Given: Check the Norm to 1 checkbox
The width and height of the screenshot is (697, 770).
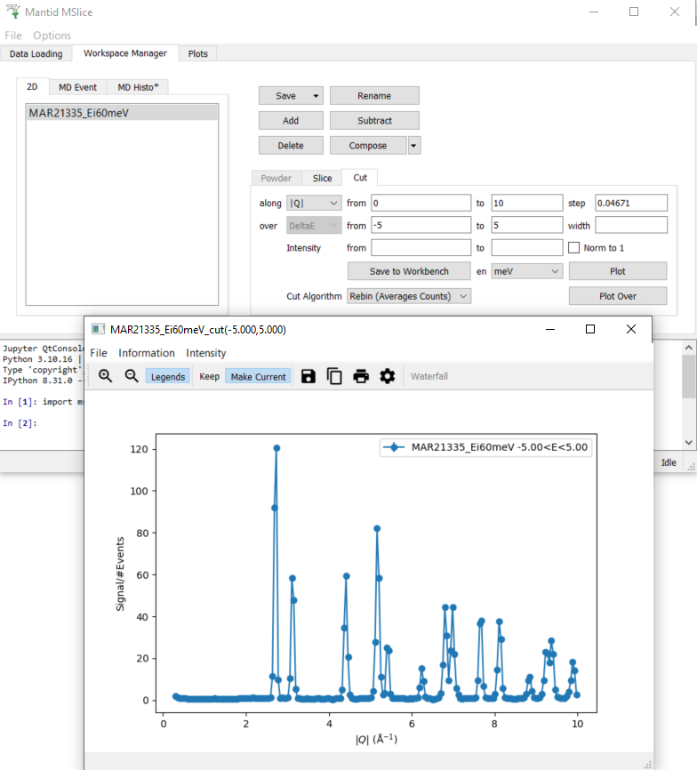Looking at the screenshot, I should tap(573, 247).
